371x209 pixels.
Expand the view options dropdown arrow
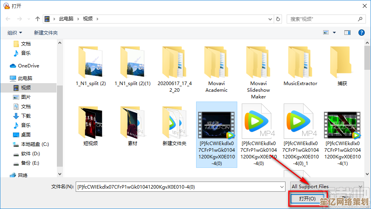click(x=334, y=33)
